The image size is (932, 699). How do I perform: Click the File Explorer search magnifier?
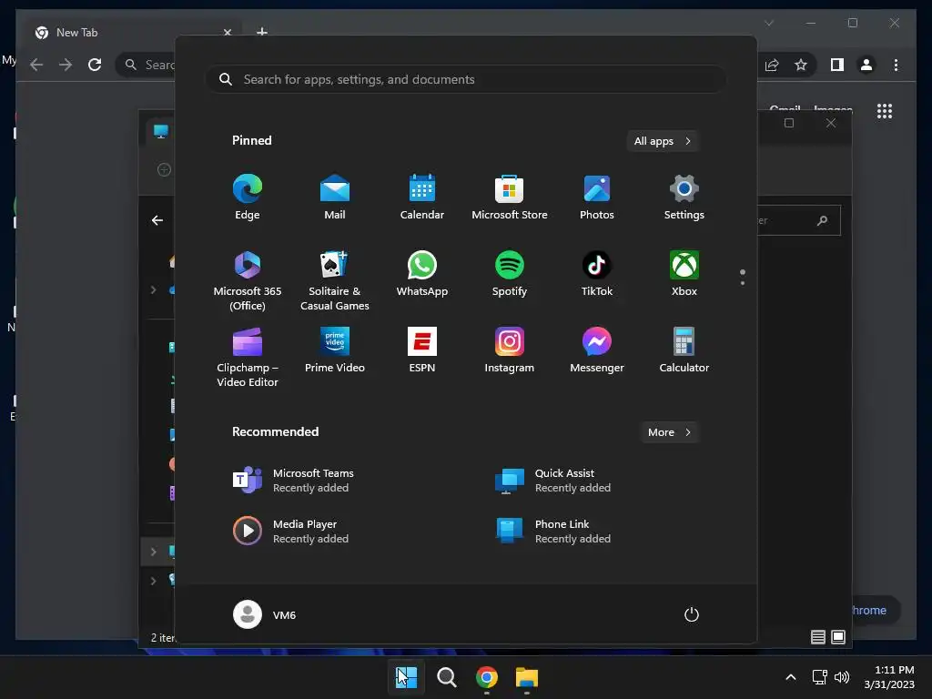point(822,220)
